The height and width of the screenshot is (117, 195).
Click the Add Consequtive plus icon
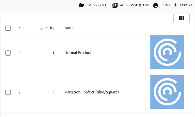click(115, 5)
